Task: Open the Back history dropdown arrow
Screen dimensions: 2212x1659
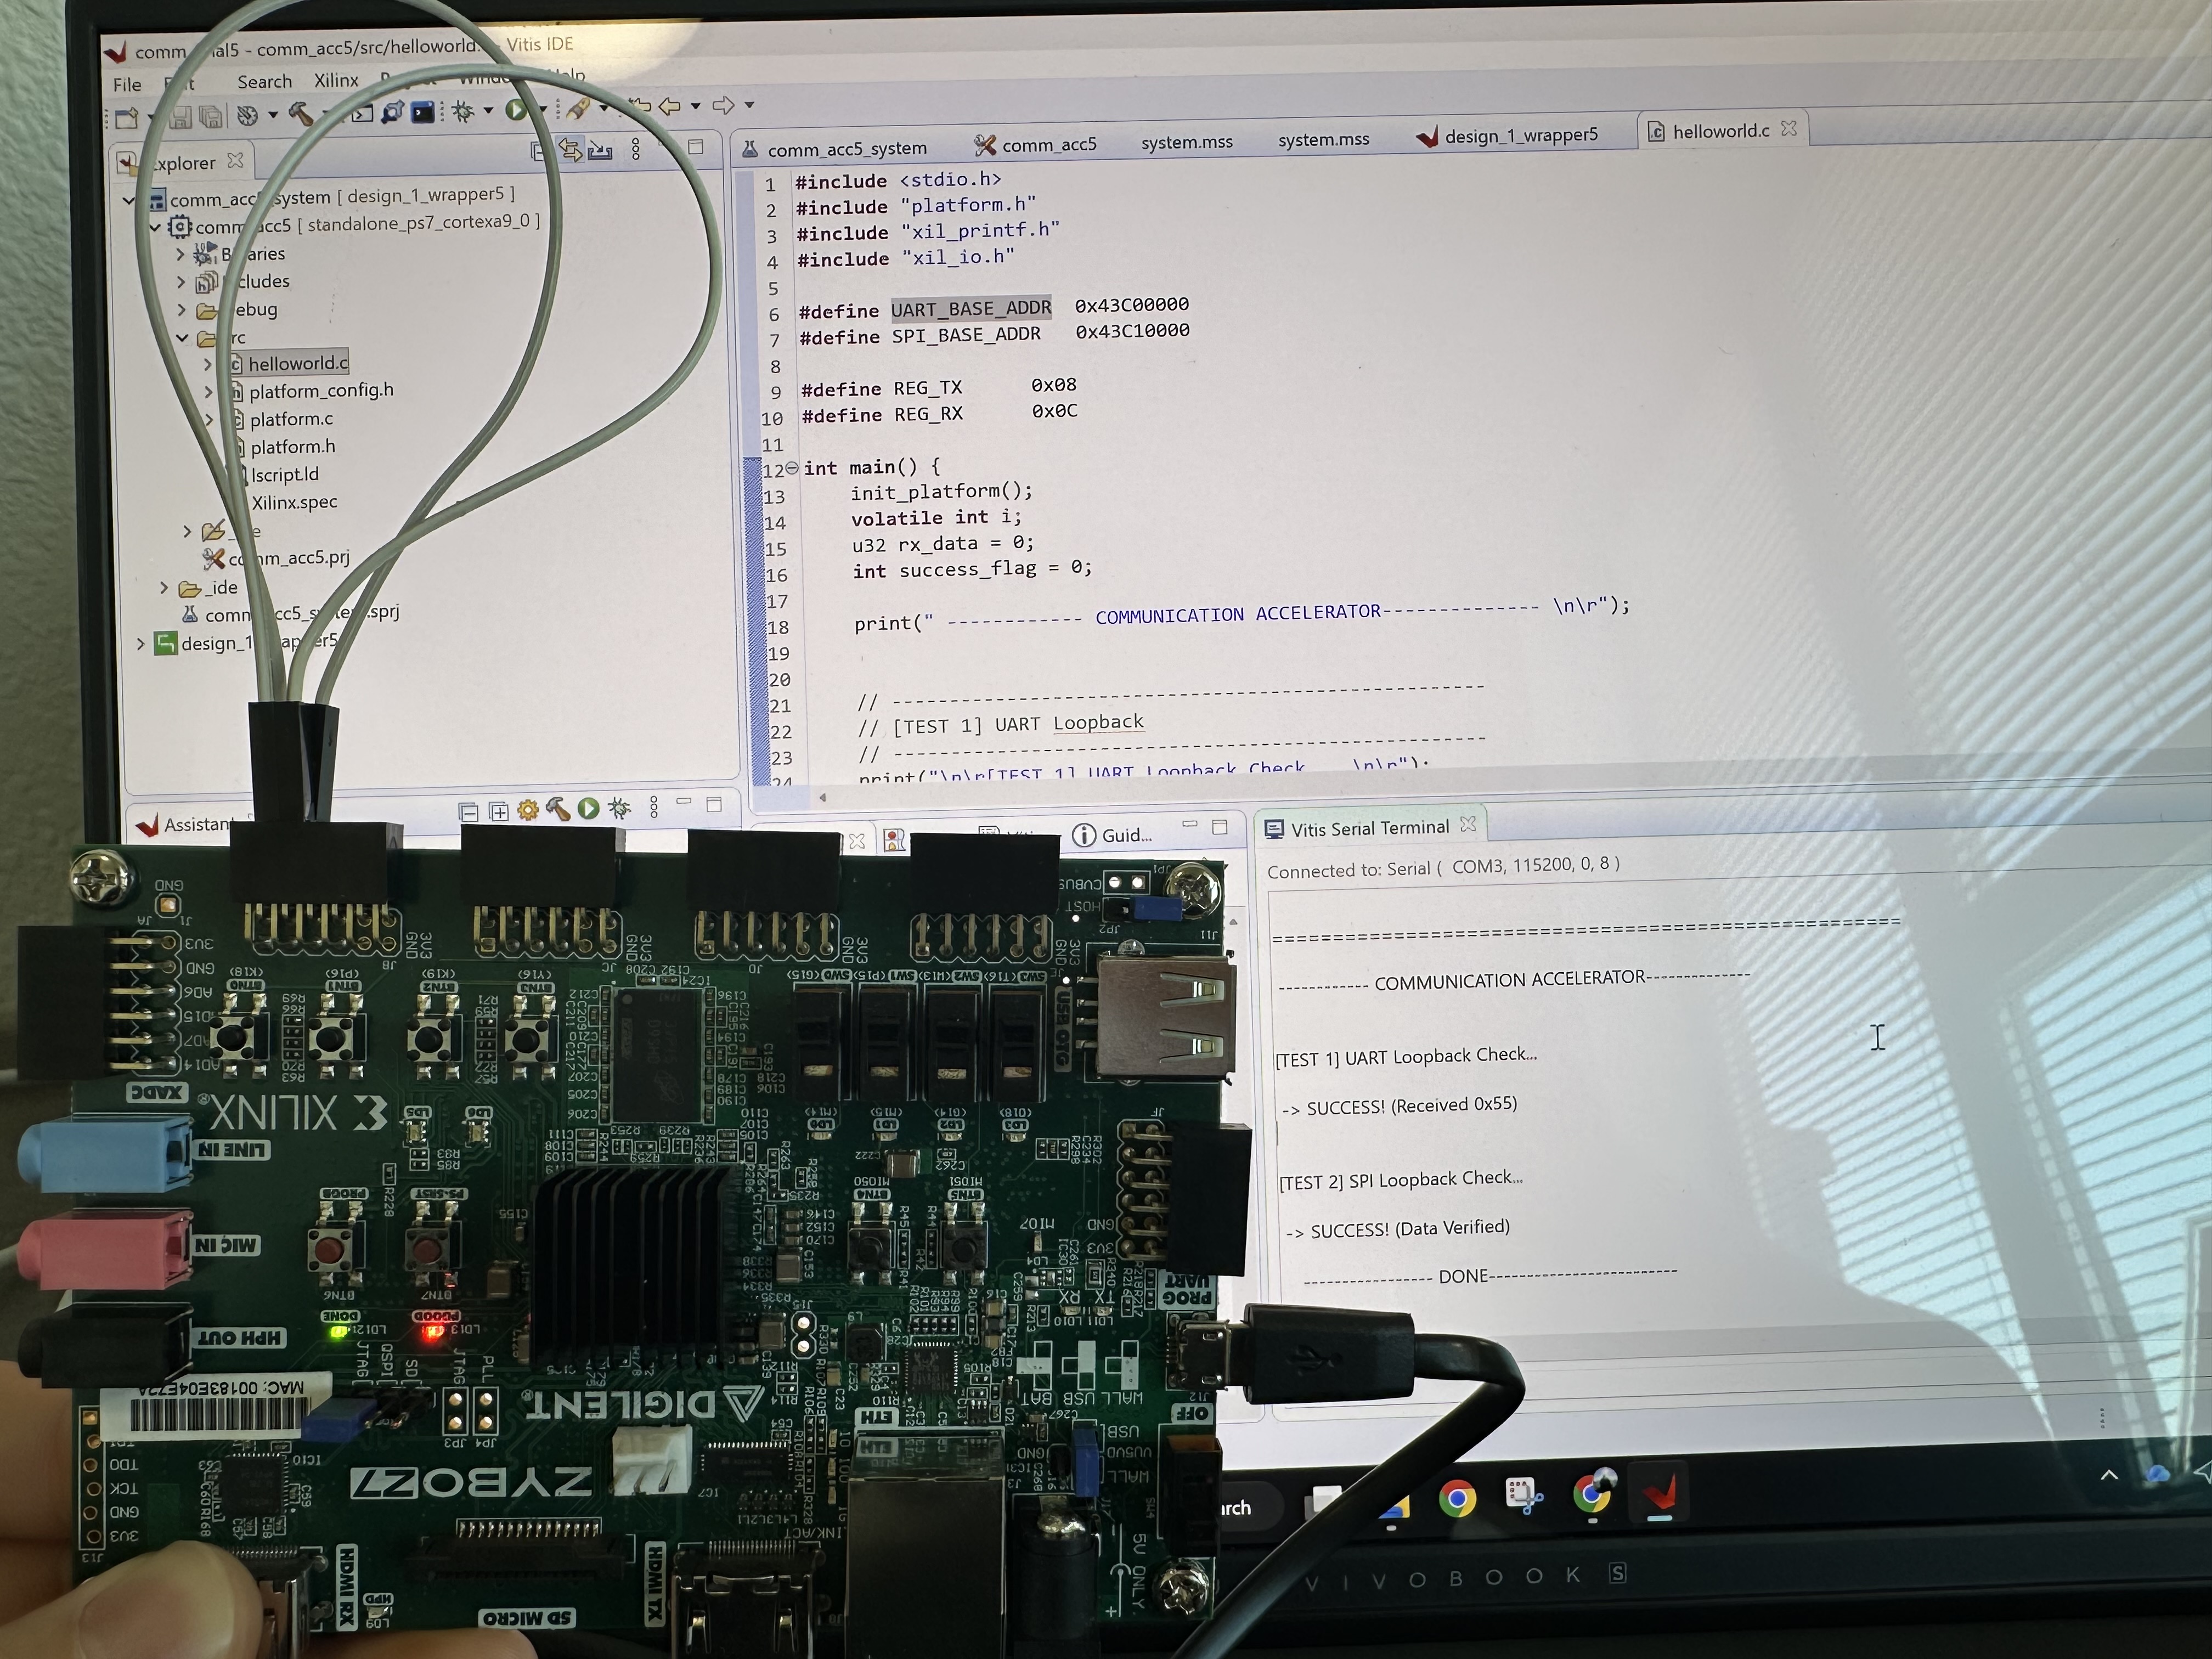Action: (695, 106)
